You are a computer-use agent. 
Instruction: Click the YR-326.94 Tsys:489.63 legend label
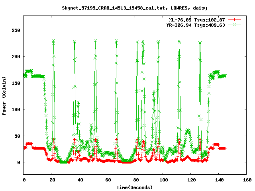click(196, 25)
